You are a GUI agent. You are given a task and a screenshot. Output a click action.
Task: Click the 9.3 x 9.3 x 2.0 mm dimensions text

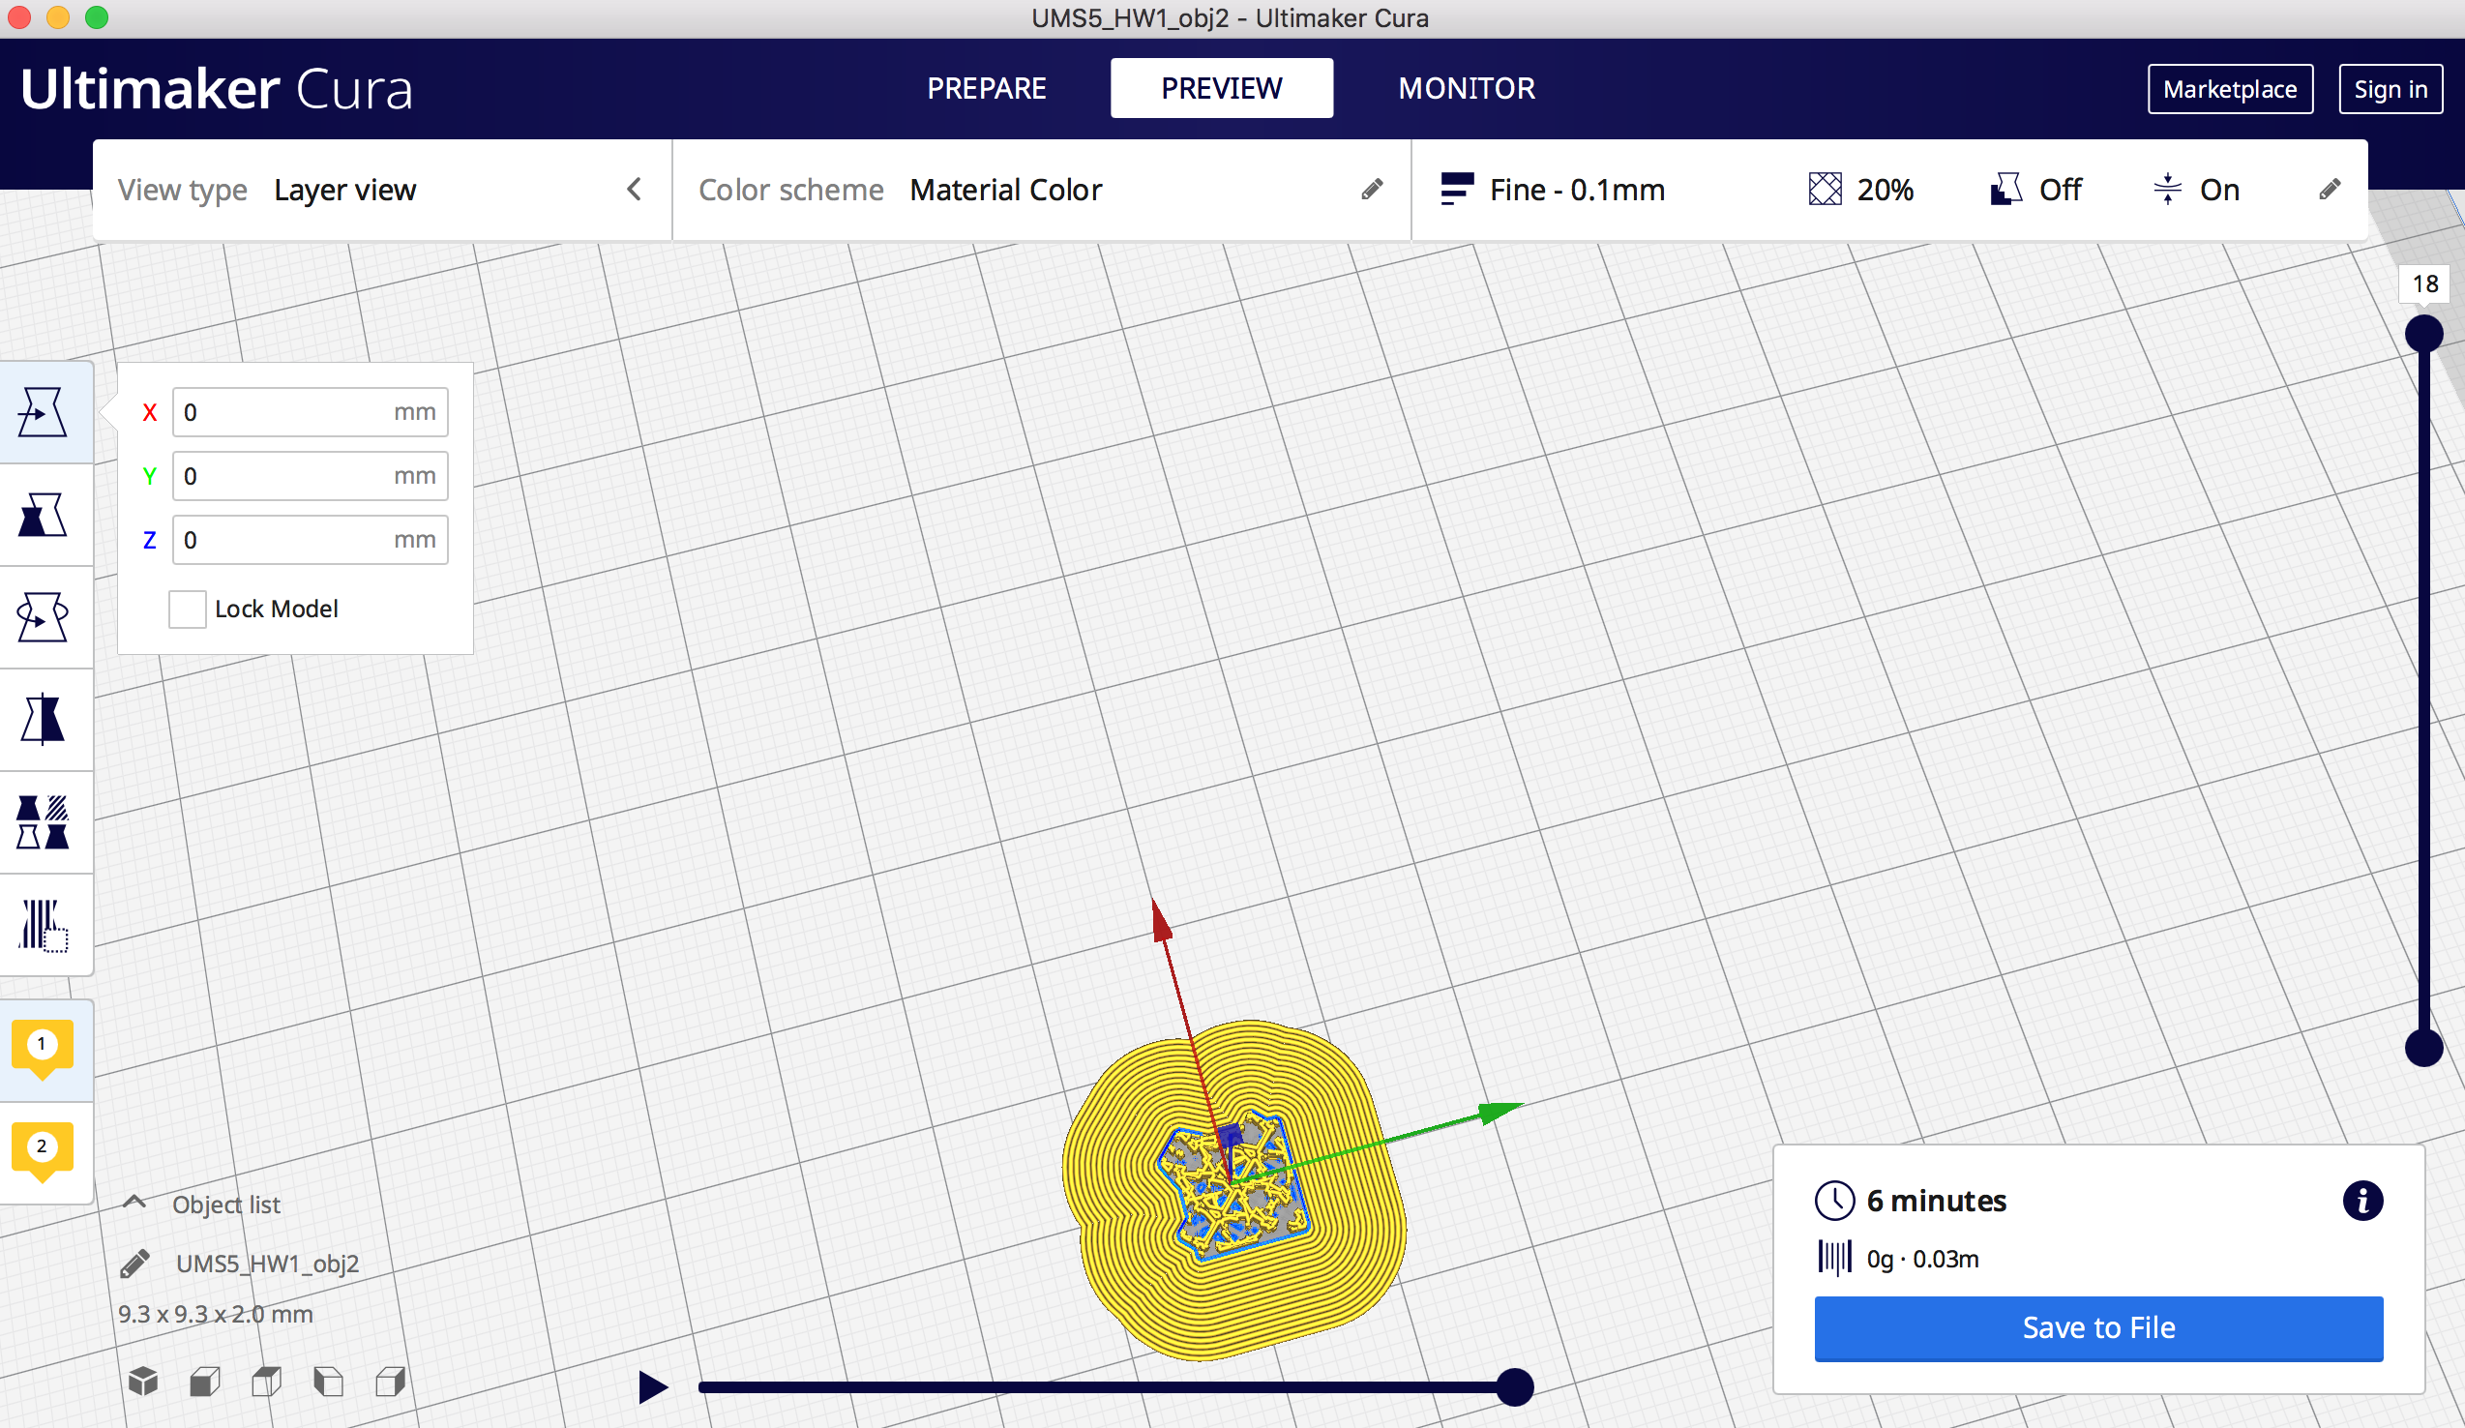pos(215,1313)
